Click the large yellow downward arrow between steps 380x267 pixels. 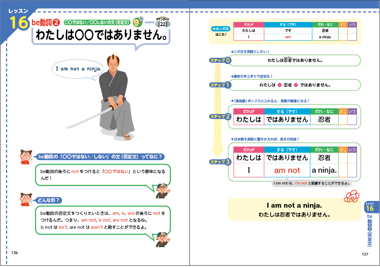click(218, 110)
